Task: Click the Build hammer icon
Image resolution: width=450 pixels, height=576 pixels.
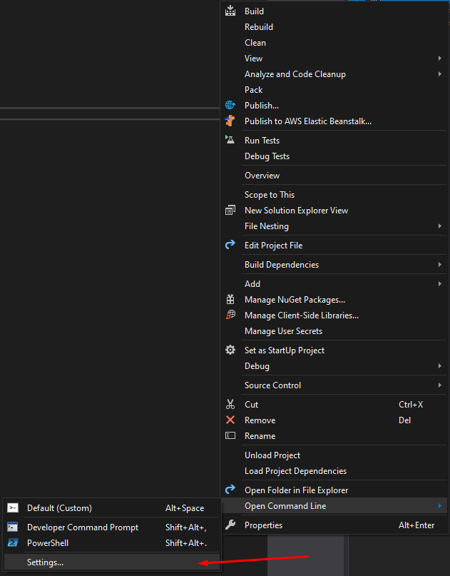Action: tap(230, 11)
